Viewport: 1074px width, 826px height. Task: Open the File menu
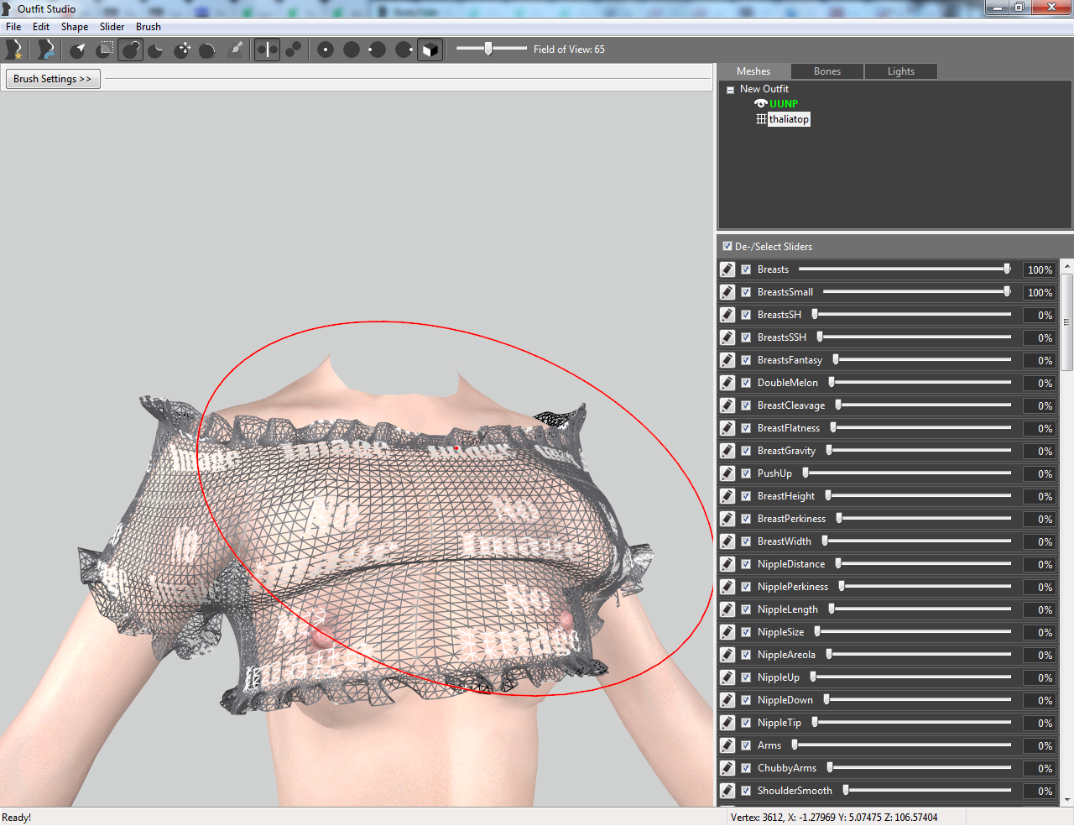pyautogui.click(x=13, y=27)
